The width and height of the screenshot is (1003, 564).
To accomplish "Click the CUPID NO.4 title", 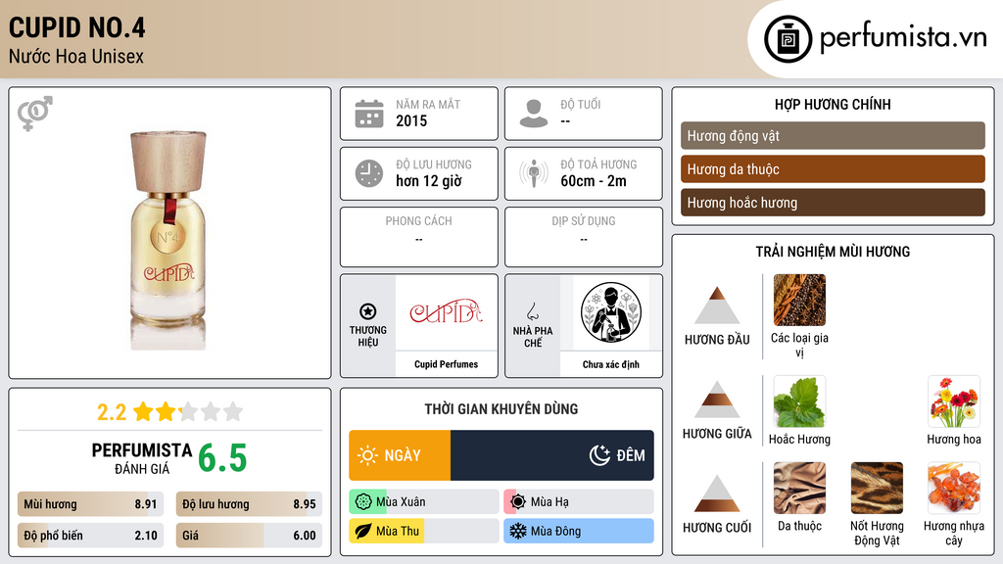I will [76, 27].
